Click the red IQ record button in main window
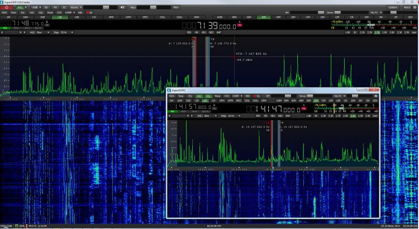This screenshot has height=229, width=419. tap(89, 12)
